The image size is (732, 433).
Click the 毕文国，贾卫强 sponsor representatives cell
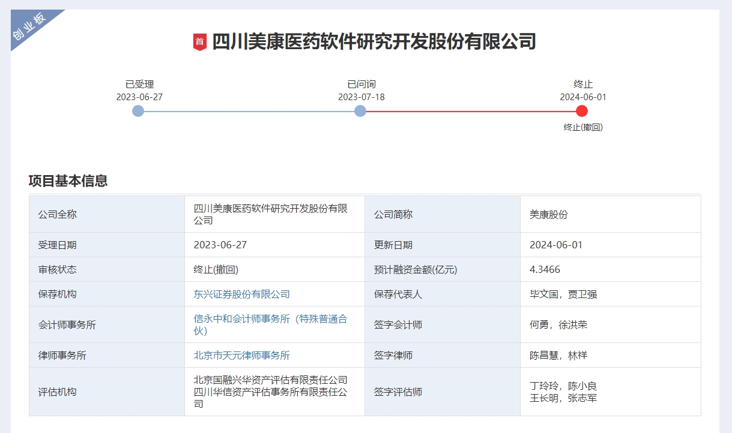(x=563, y=294)
